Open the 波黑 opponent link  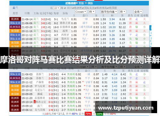[x=65, y=31]
